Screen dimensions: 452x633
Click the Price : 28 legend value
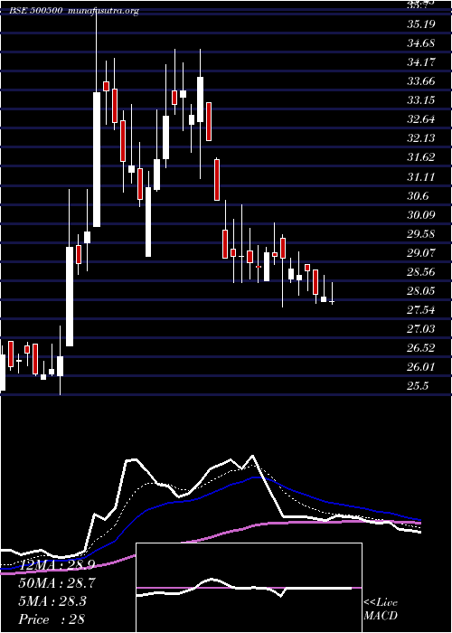[x=52, y=619]
